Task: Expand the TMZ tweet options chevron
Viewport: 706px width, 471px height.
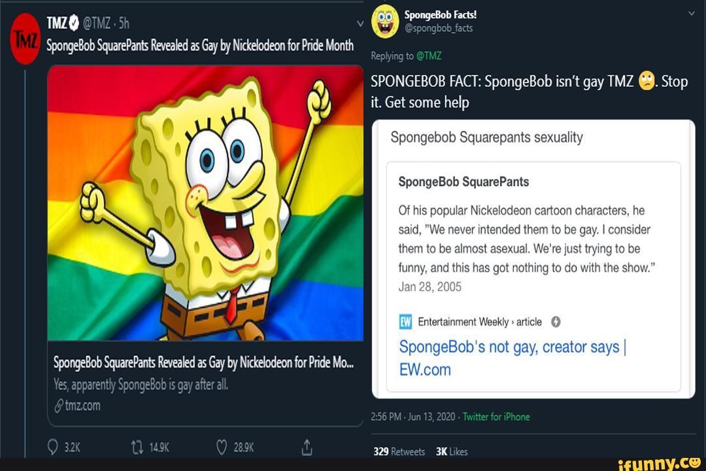Action: (358, 24)
